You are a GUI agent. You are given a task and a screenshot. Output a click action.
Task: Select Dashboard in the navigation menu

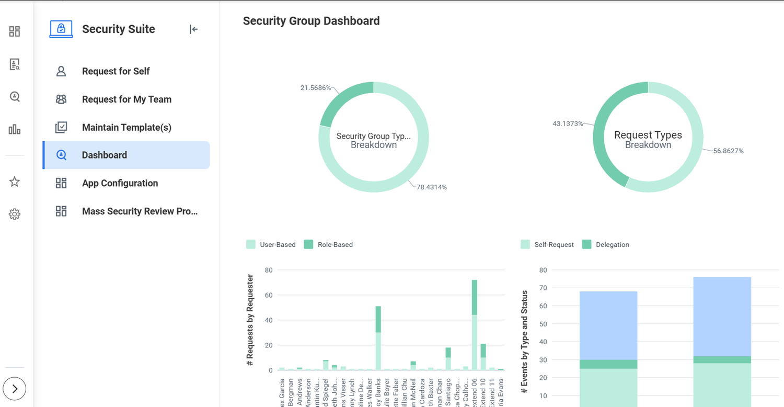(104, 155)
